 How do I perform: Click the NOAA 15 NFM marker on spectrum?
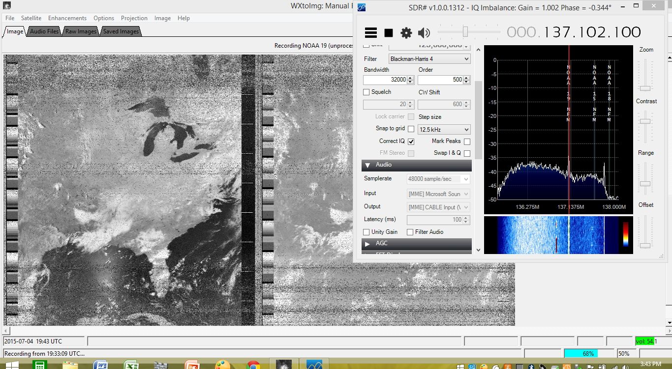(x=594, y=93)
